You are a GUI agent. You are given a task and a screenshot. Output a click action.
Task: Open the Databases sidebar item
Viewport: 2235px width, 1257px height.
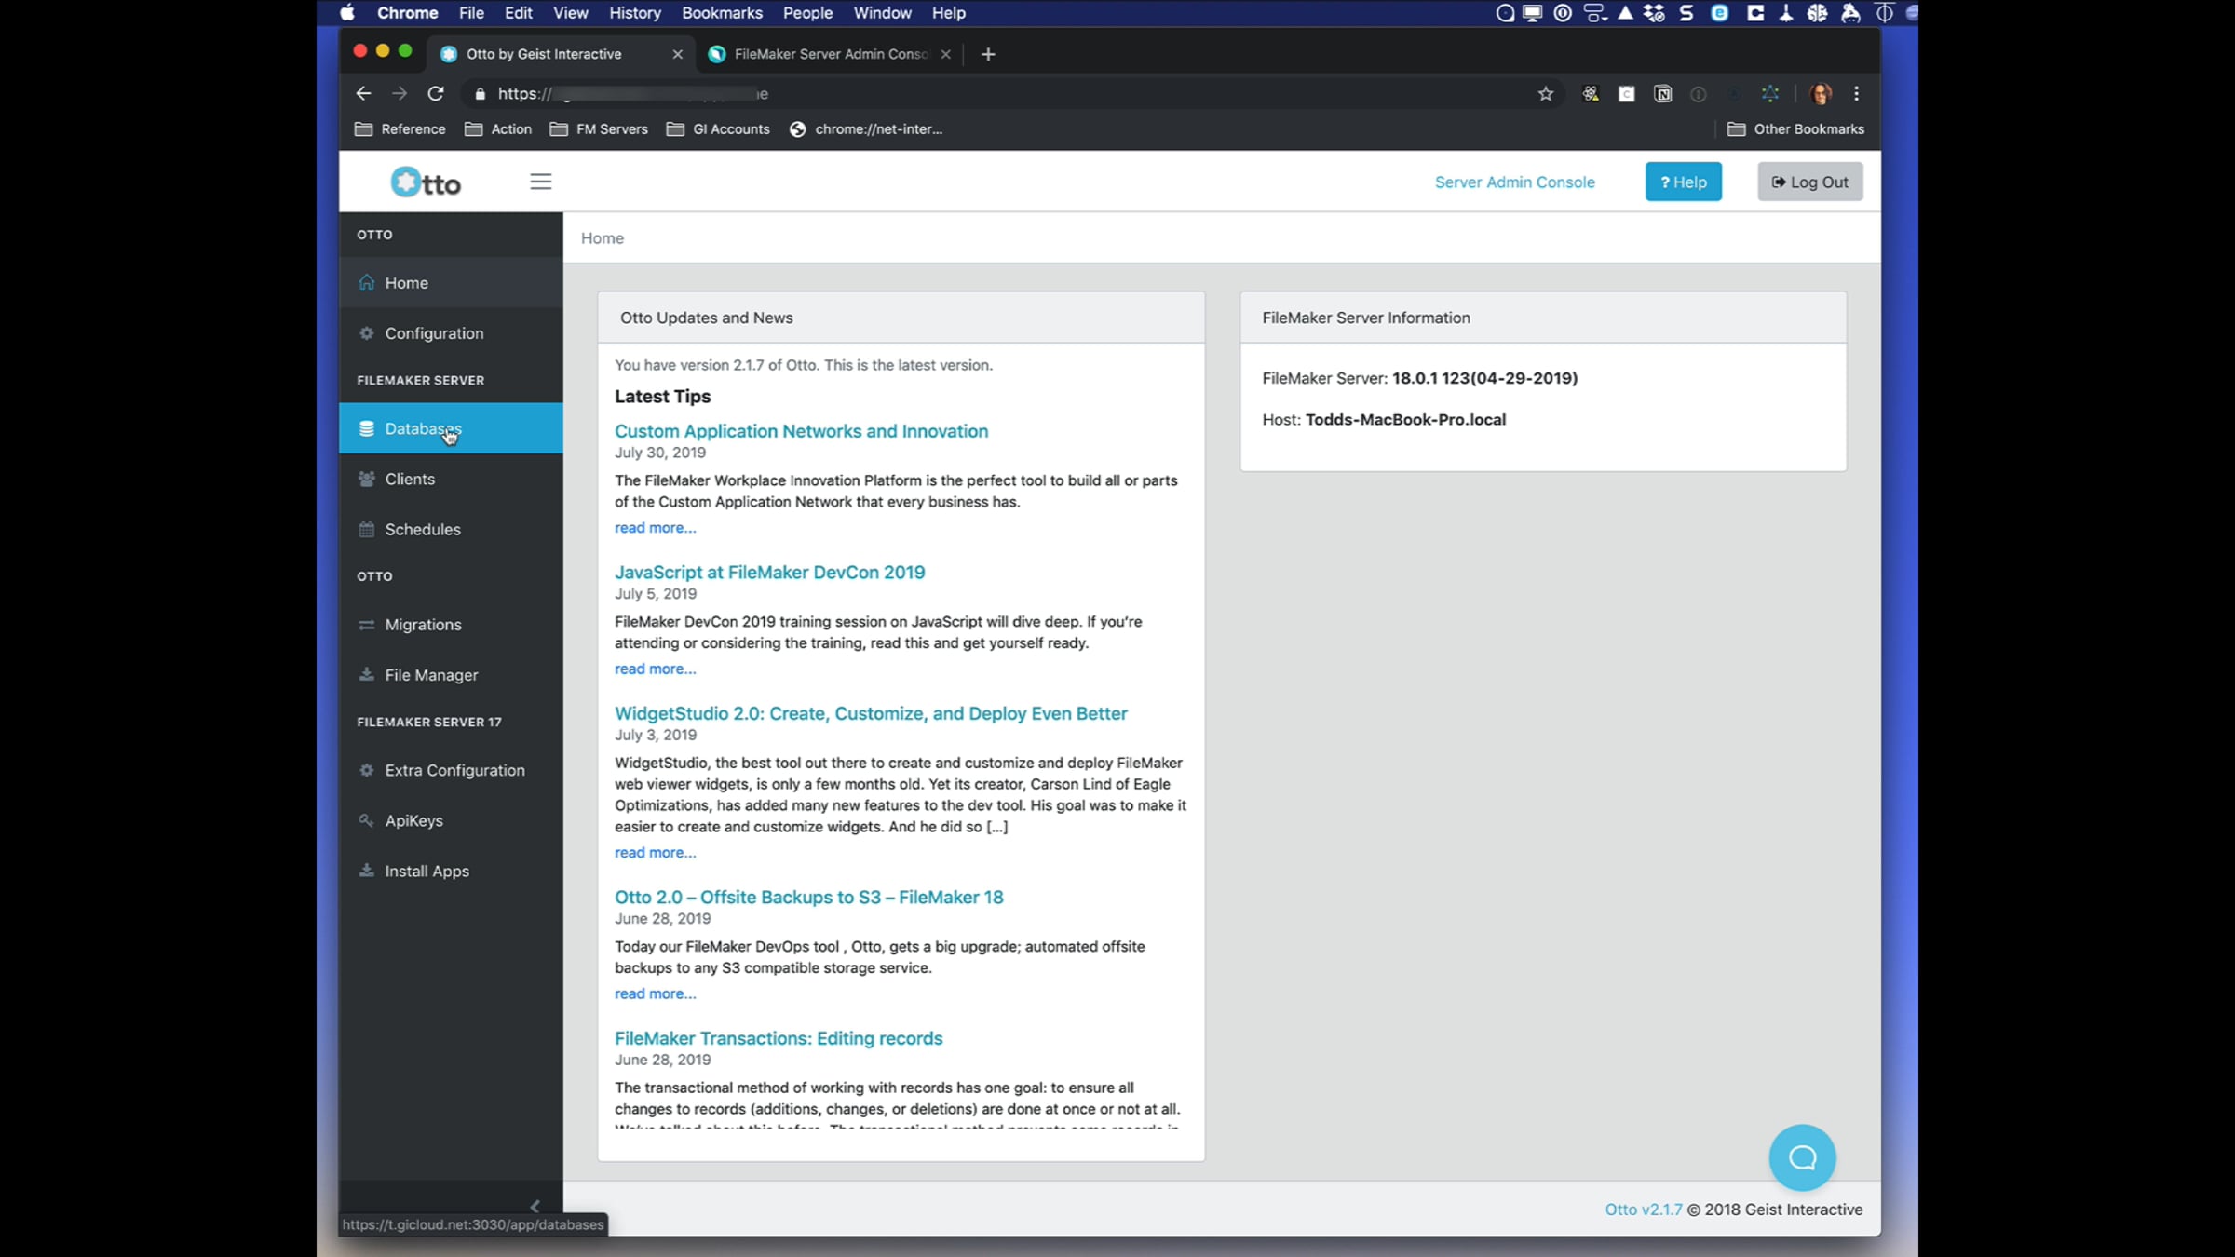(x=451, y=428)
